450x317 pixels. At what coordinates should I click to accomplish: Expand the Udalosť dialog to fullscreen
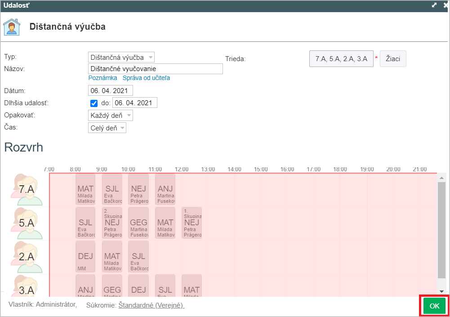[x=434, y=5]
